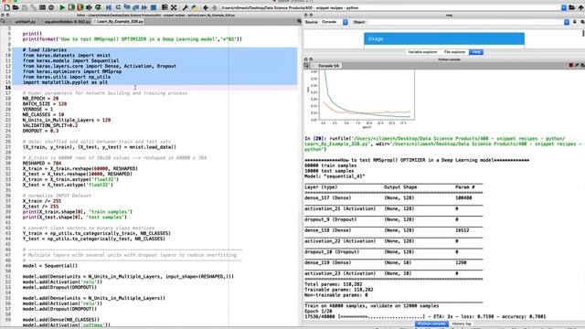The image size is (585, 329).
Task: Change to the parent directory with the up arrow
Action: pos(581,7)
